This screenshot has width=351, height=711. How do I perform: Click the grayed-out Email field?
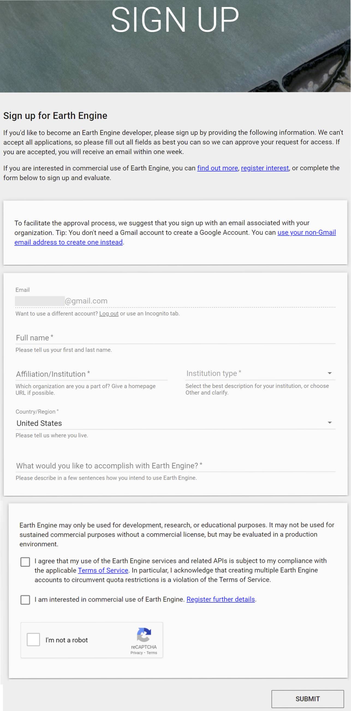(83, 301)
